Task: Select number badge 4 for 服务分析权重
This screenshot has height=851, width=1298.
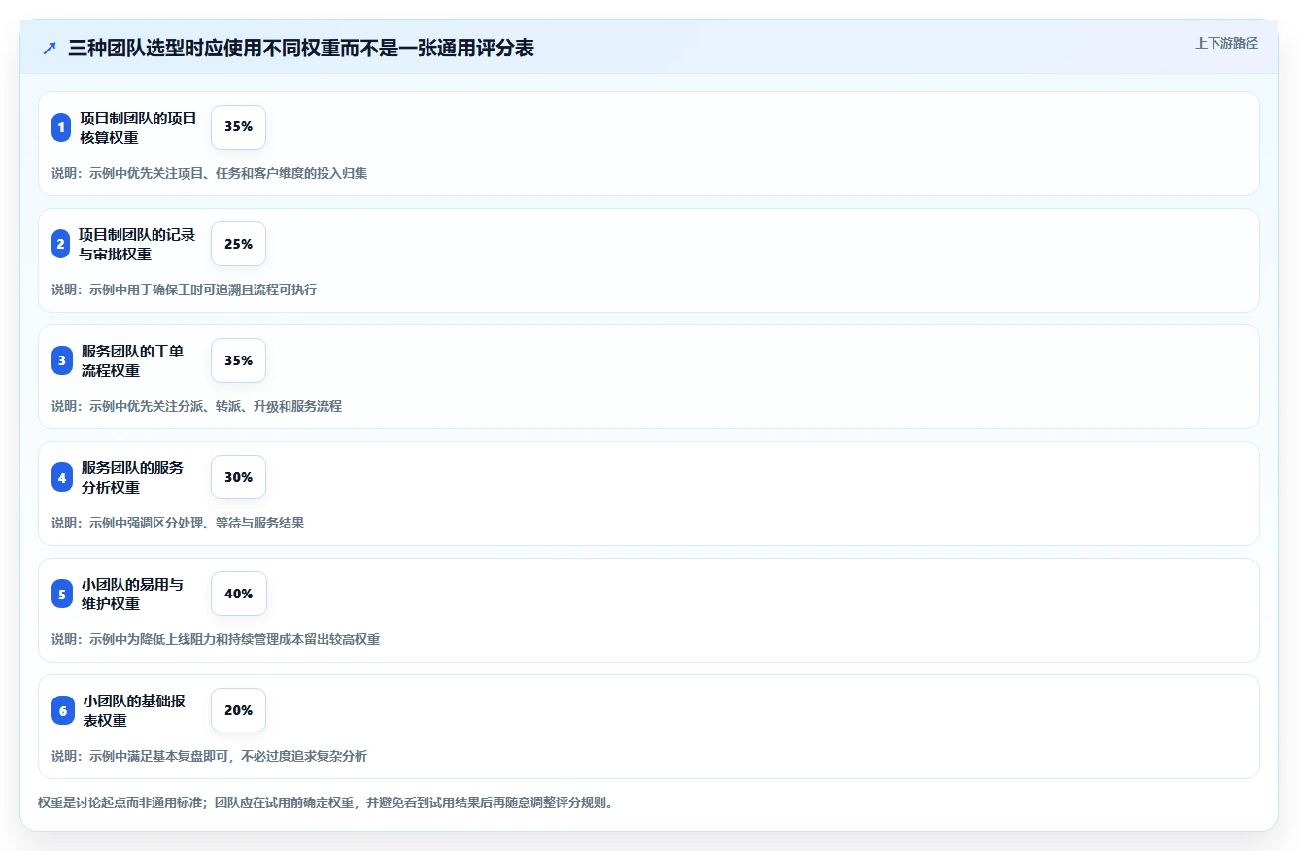Action: pyautogui.click(x=61, y=477)
